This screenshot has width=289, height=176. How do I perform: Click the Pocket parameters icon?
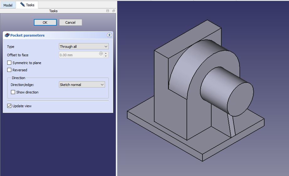pyautogui.click(x=7, y=35)
